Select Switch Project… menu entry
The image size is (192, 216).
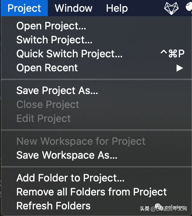click(x=96, y=40)
